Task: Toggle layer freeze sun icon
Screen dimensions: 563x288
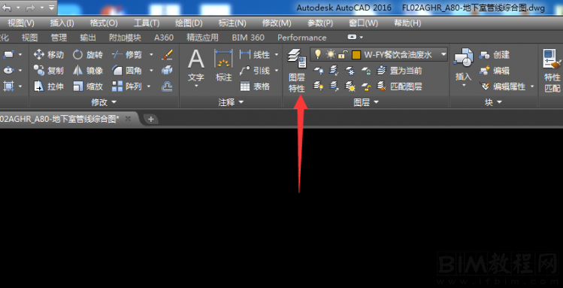Action: [330, 55]
